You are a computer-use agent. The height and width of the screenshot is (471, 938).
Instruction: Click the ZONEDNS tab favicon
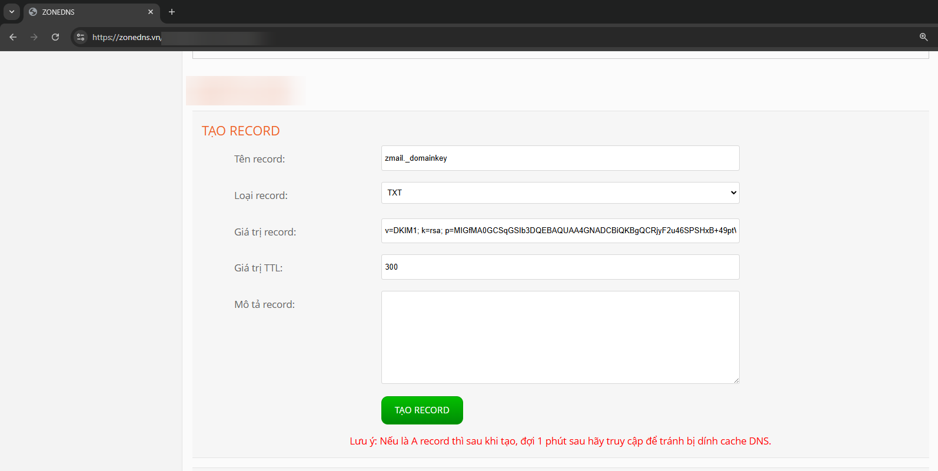pyautogui.click(x=33, y=12)
